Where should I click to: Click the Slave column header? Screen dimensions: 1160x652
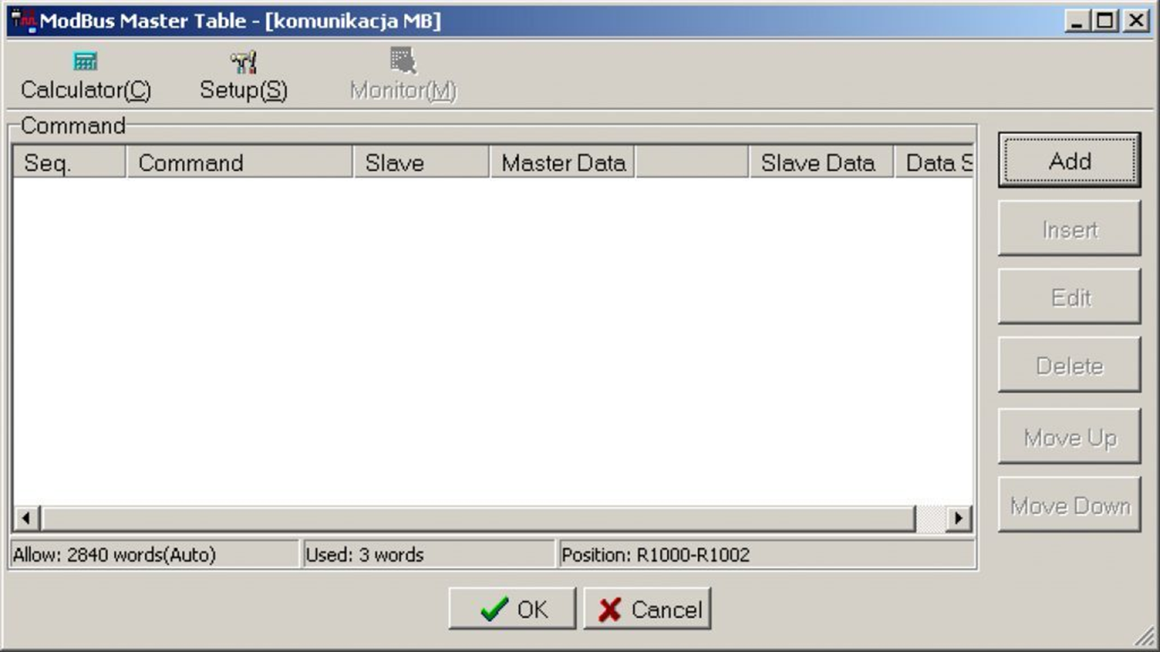coord(421,163)
